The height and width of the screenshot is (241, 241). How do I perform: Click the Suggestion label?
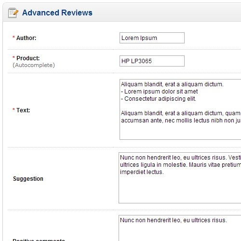click(28, 179)
